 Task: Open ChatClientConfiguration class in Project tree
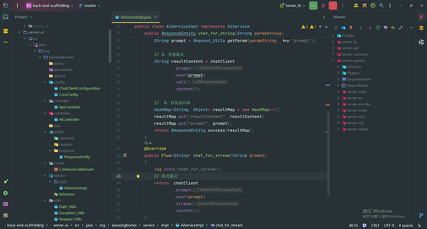click(x=77, y=89)
